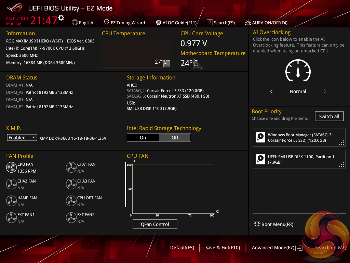The image size is (350, 263).
Task: Click the QFan Control button
Action: pos(155,224)
